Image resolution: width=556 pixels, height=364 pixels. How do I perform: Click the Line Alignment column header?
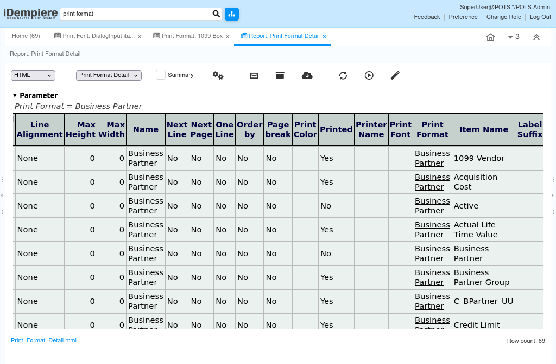[x=39, y=129]
